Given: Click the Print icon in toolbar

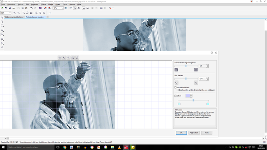Looking at the screenshot, I should tap(14, 8).
